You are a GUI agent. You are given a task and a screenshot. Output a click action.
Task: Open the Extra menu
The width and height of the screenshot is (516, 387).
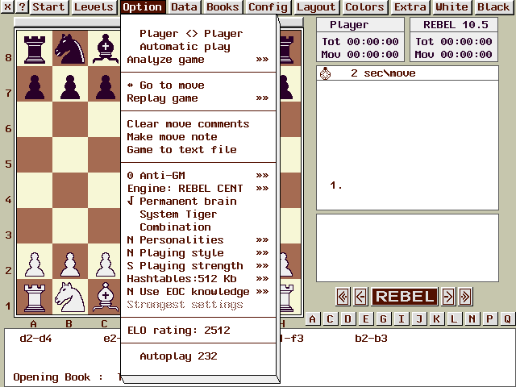click(410, 7)
